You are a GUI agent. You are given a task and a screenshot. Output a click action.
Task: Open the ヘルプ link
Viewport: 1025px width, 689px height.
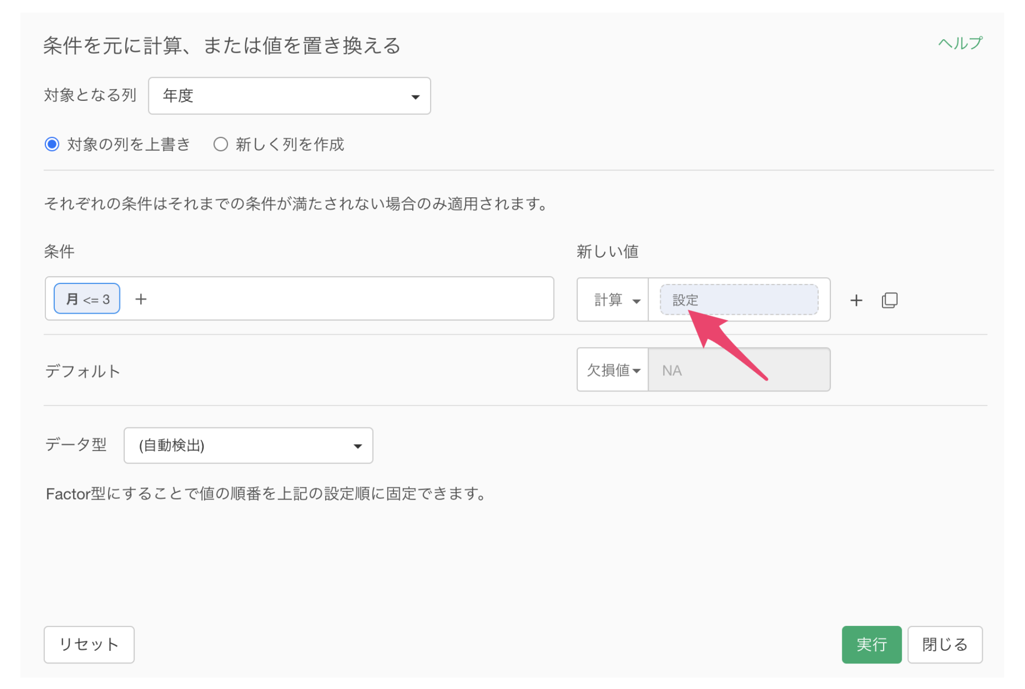[960, 43]
